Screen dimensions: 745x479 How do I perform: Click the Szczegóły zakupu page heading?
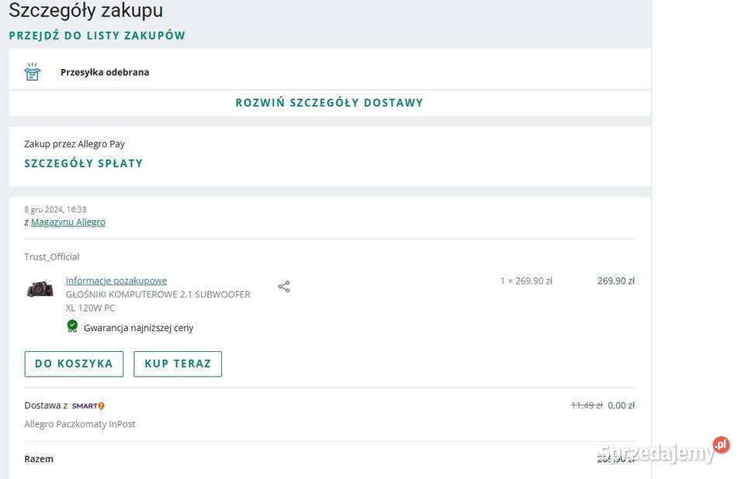86,11
